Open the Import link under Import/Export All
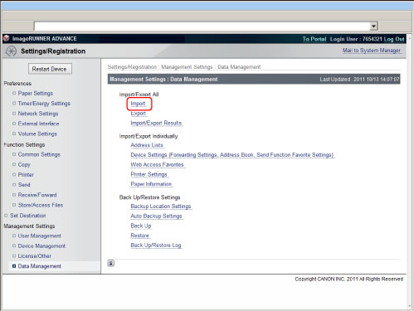Screen dimensions: 414x311 click(x=138, y=104)
